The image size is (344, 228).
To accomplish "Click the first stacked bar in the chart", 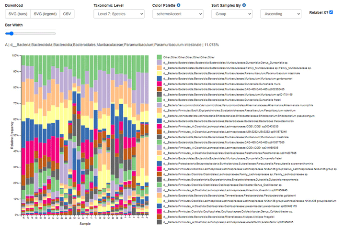I will click(x=23, y=134).
